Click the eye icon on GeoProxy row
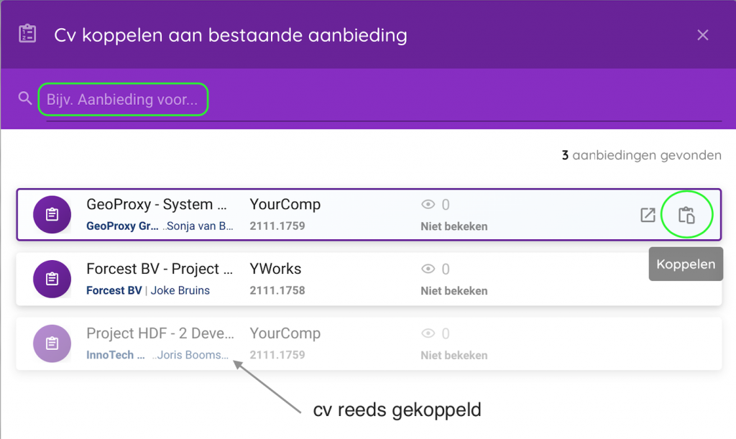The width and height of the screenshot is (736, 439). tap(428, 205)
